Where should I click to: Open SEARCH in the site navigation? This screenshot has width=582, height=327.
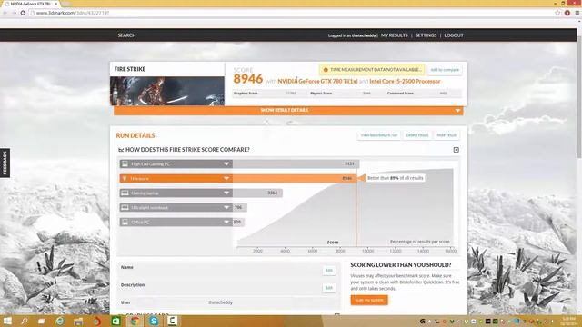pos(126,35)
